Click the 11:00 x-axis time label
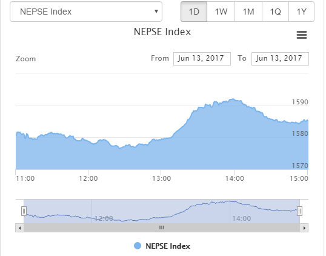 [25, 178]
